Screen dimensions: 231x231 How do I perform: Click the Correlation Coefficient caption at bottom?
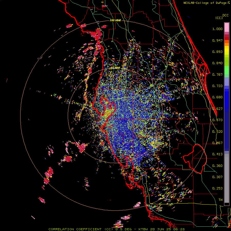tap(117, 229)
